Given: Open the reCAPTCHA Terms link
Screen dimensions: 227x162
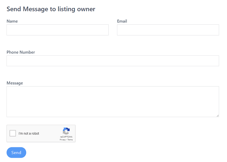Looking at the screenshot, I should click(70, 140).
